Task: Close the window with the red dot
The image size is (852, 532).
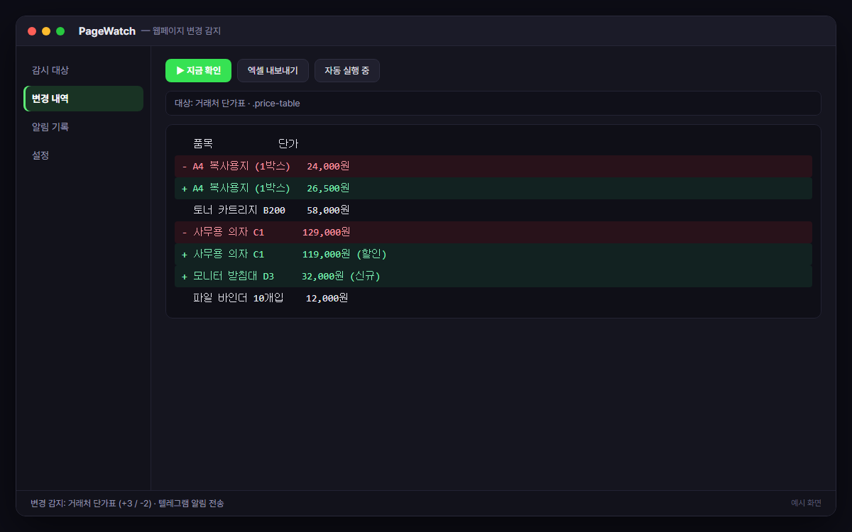Action: pyautogui.click(x=32, y=31)
